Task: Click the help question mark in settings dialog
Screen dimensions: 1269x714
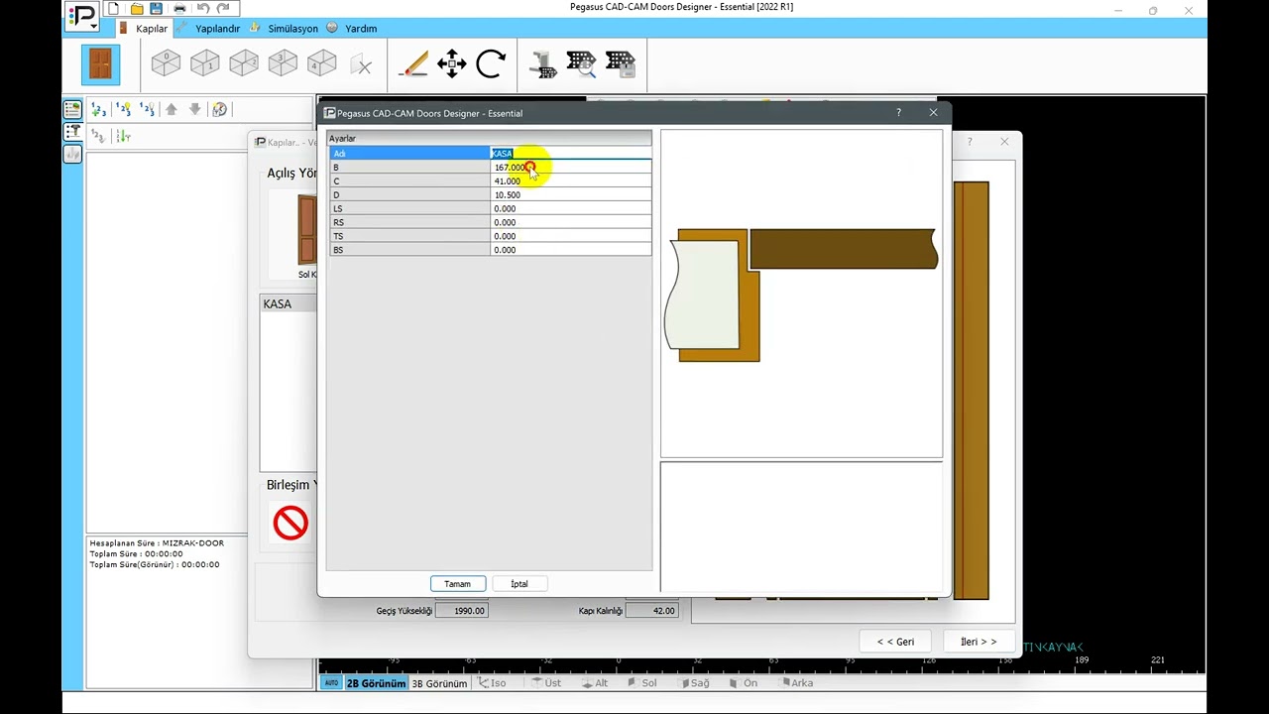Action: point(899,113)
